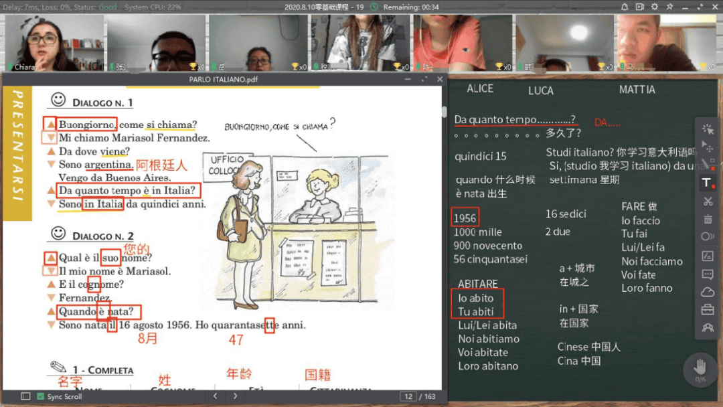Image resolution: width=723 pixels, height=407 pixels.
Task: Go to next PDF page arrow
Action: tap(235, 396)
